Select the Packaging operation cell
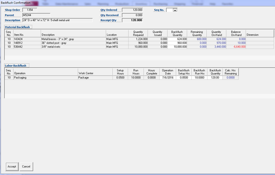Viewport: 275px width, 175px height. [46, 78]
